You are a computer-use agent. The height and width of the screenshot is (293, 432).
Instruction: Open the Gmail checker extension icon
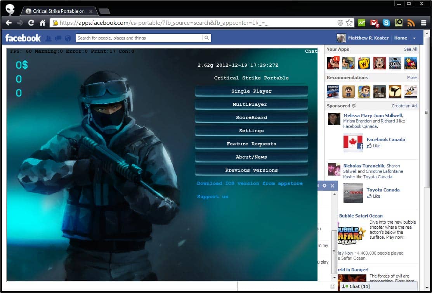coord(374,23)
